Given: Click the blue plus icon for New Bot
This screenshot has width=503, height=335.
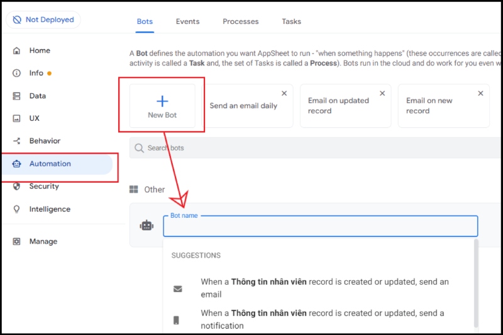Looking at the screenshot, I should (162, 101).
